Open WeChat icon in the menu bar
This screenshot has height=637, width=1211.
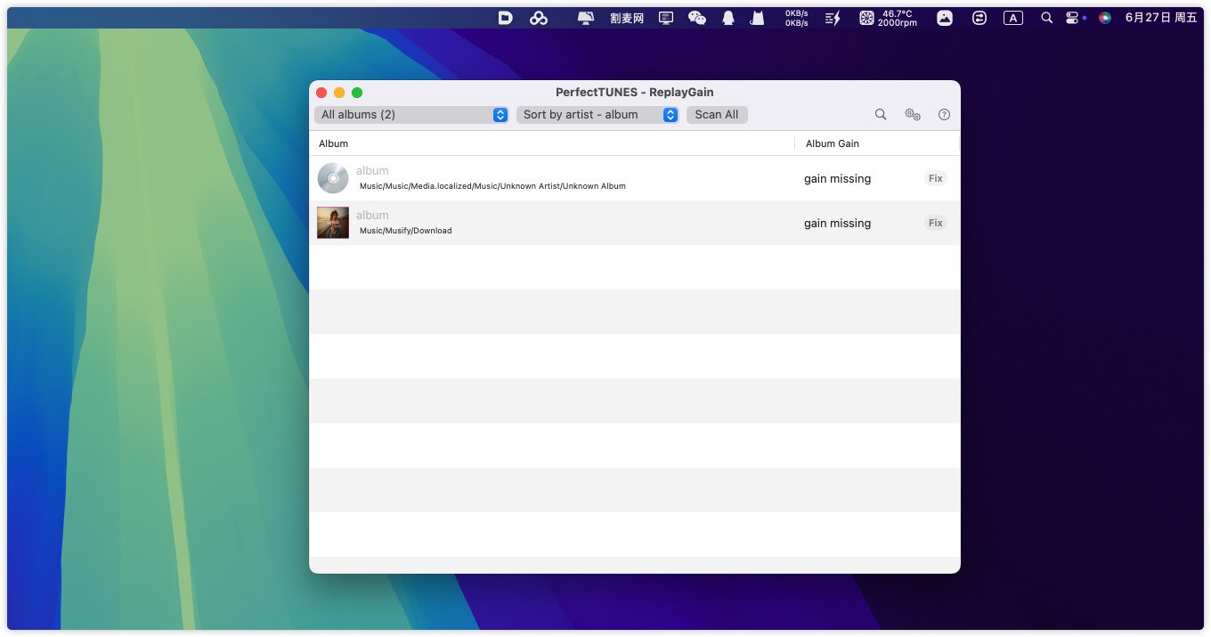click(697, 18)
